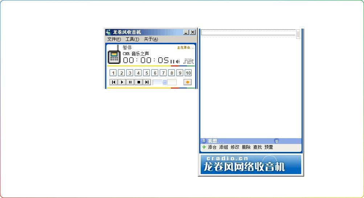Expand panel with the double down chevron
The height and width of the screenshot is (198, 364).
[x=277, y=141]
